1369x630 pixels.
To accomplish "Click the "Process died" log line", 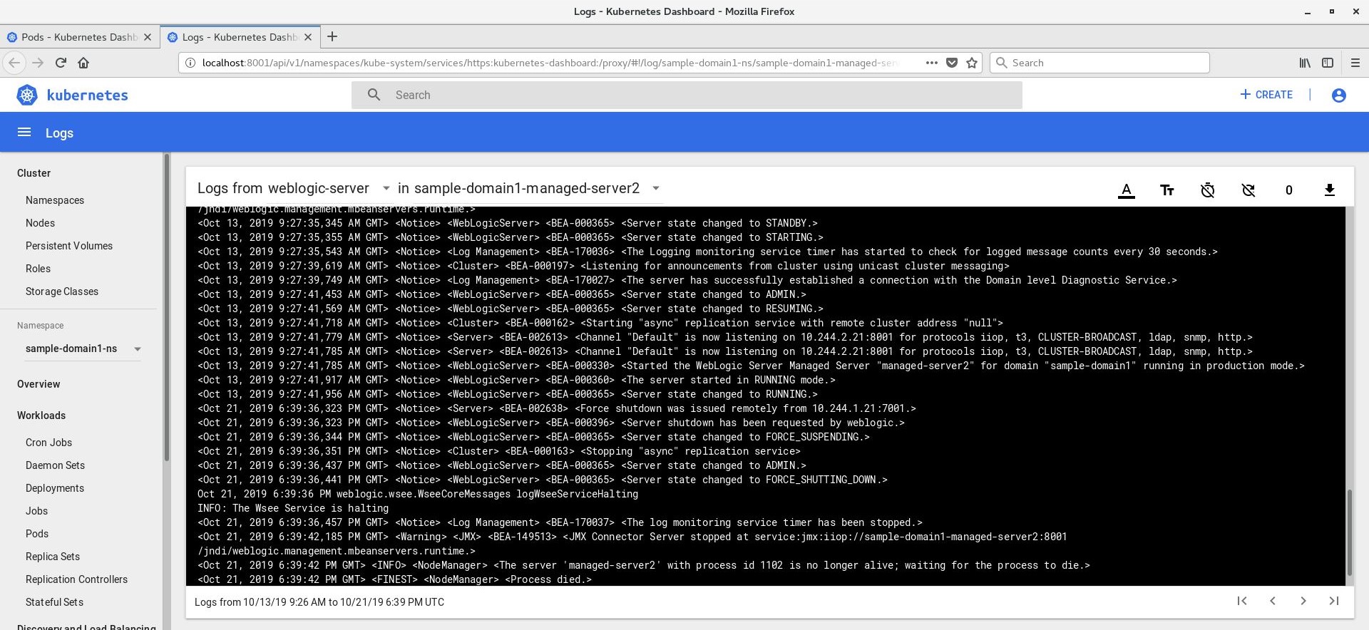I will [394, 579].
